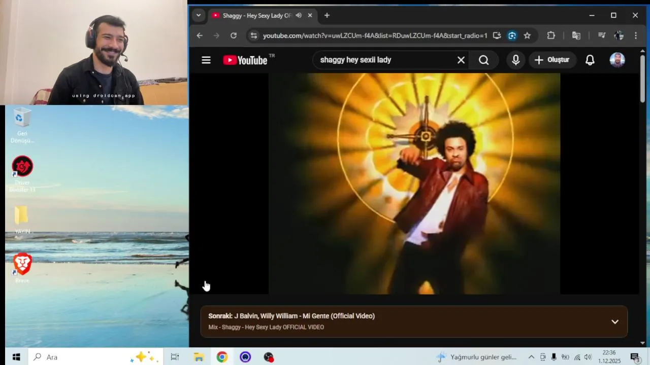Viewport: 650px width, 365px height.
Task: Click the taskbar search box 'Ara'
Action: tap(95, 357)
